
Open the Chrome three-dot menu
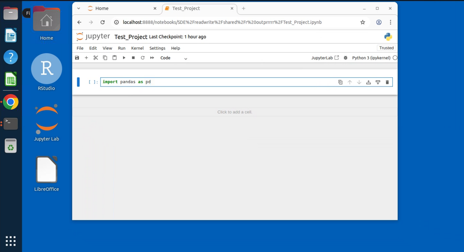(391, 22)
